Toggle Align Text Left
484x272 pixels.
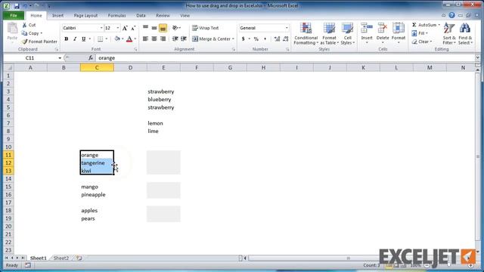pyautogui.click(x=145, y=39)
